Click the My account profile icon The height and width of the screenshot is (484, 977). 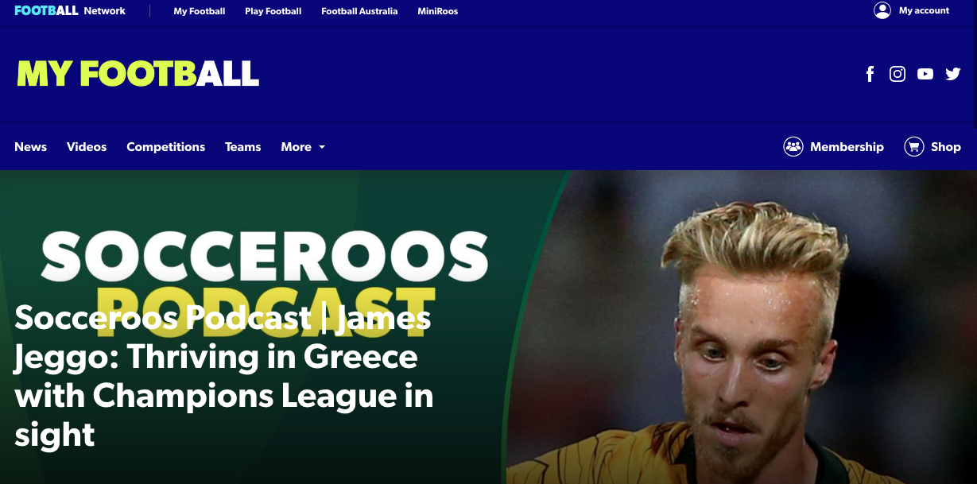click(882, 10)
